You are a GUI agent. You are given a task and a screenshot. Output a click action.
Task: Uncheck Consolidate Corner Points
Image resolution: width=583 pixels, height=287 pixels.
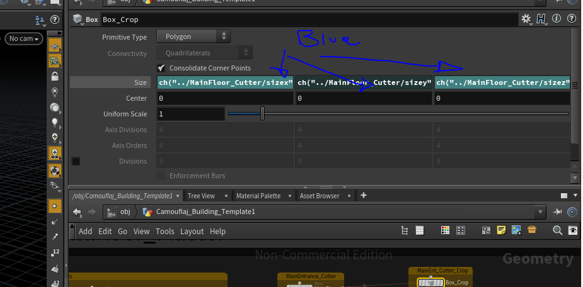(161, 68)
